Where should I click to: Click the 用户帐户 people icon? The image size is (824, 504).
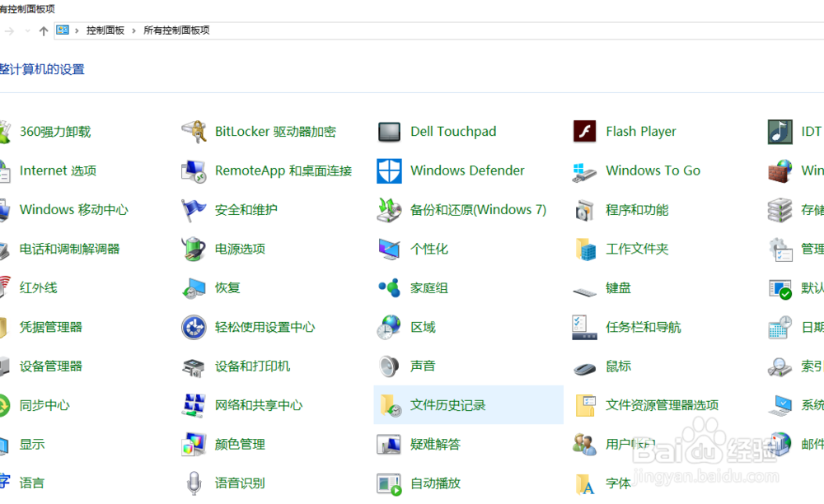tap(584, 444)
